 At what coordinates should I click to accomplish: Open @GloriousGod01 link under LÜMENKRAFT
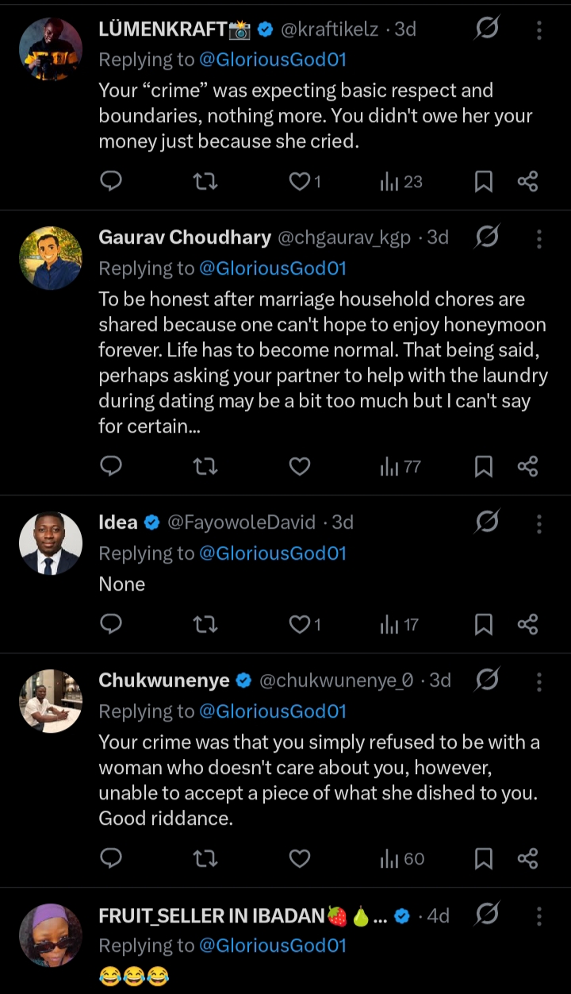[273, 60]
